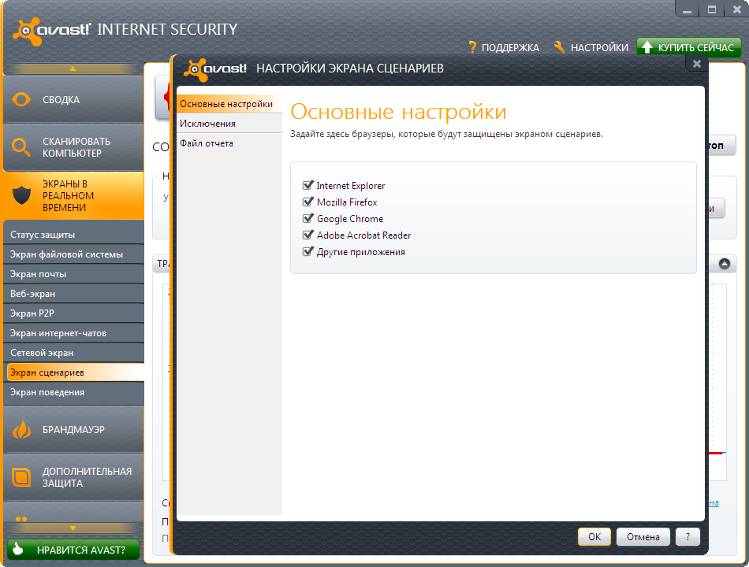749x567 pixels.
Task: Click the wrench Настройки icon
Action: tap(559, 47)
